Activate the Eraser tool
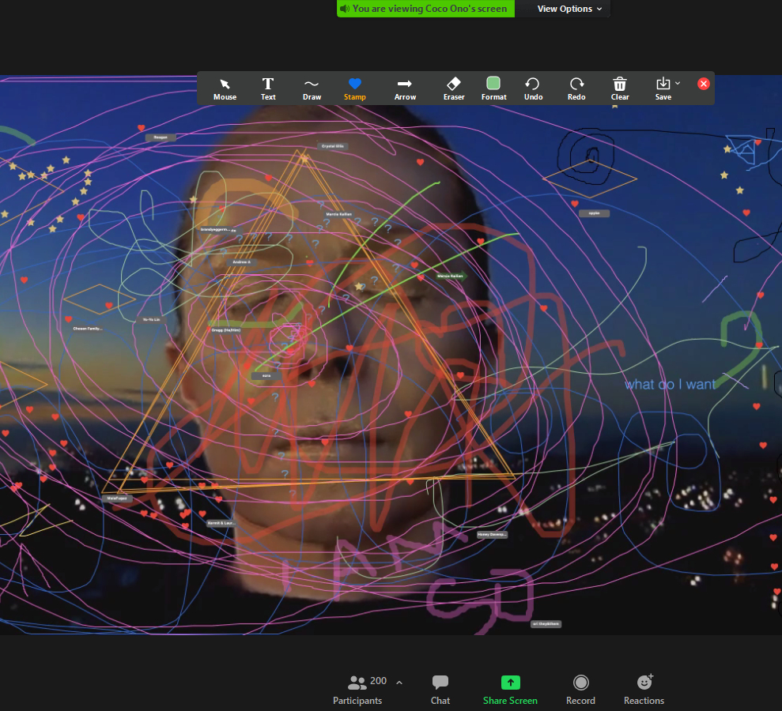This screenshot has width=782, height=711. pyautogui.click(x=454, y=88)
